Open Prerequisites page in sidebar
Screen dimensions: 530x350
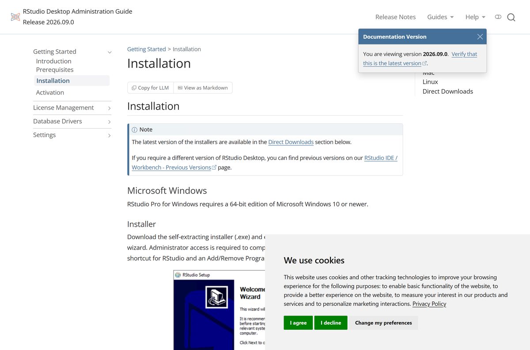click(x=55, y=69)
